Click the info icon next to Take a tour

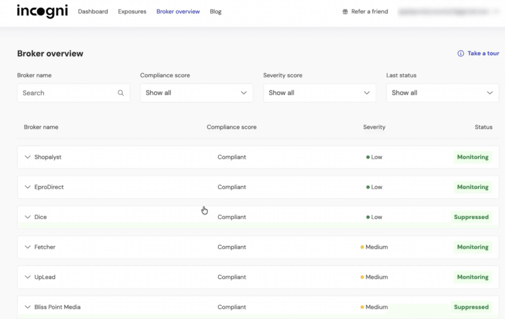click(x=461, y=53)
